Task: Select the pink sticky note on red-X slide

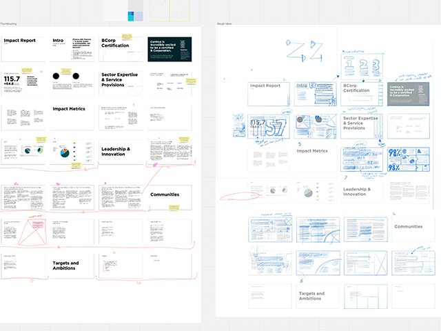Action: (x=38, y=224)
